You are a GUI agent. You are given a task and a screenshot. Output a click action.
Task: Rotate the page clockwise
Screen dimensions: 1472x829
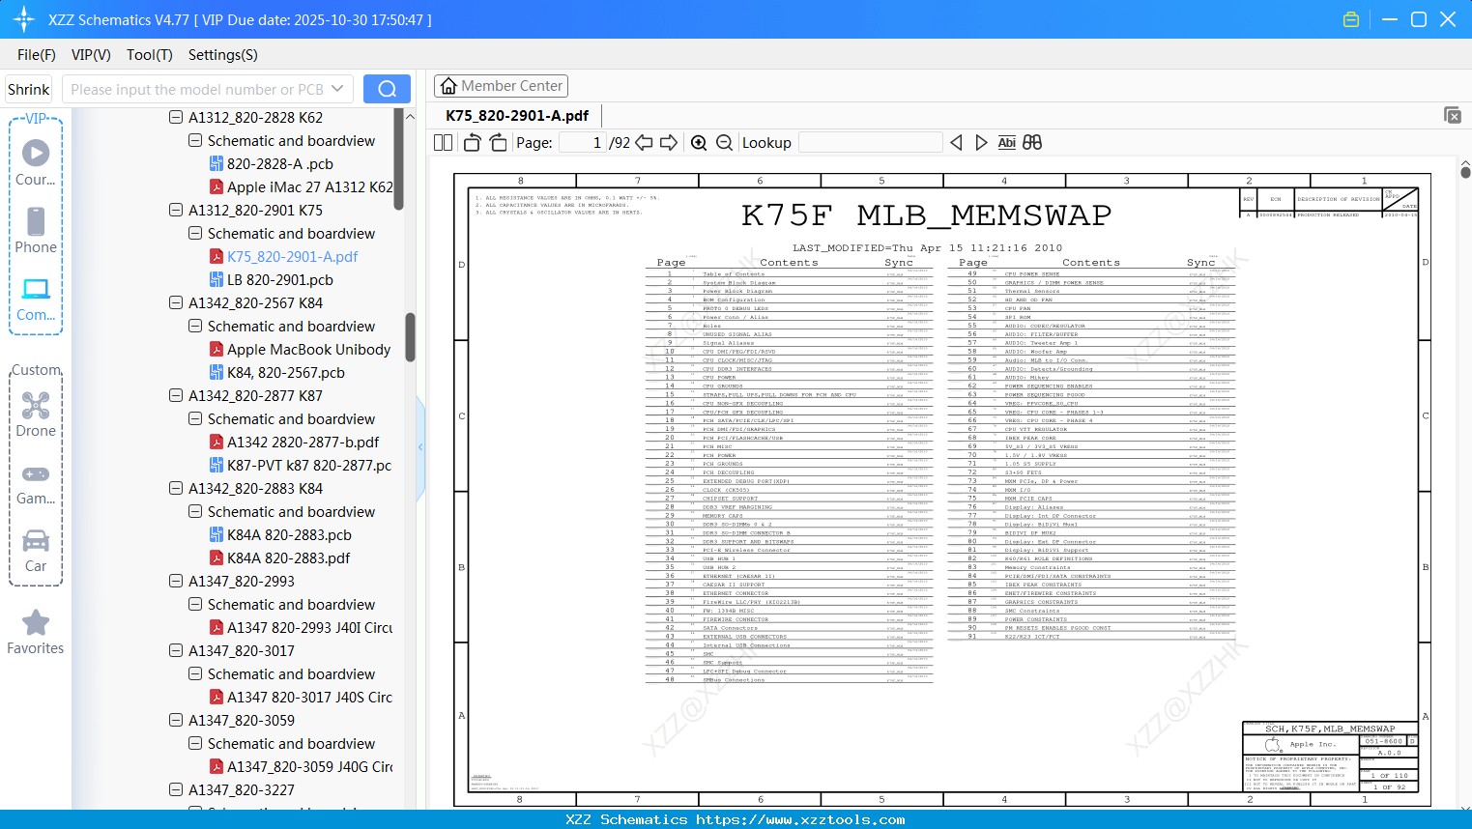point(499,143)
